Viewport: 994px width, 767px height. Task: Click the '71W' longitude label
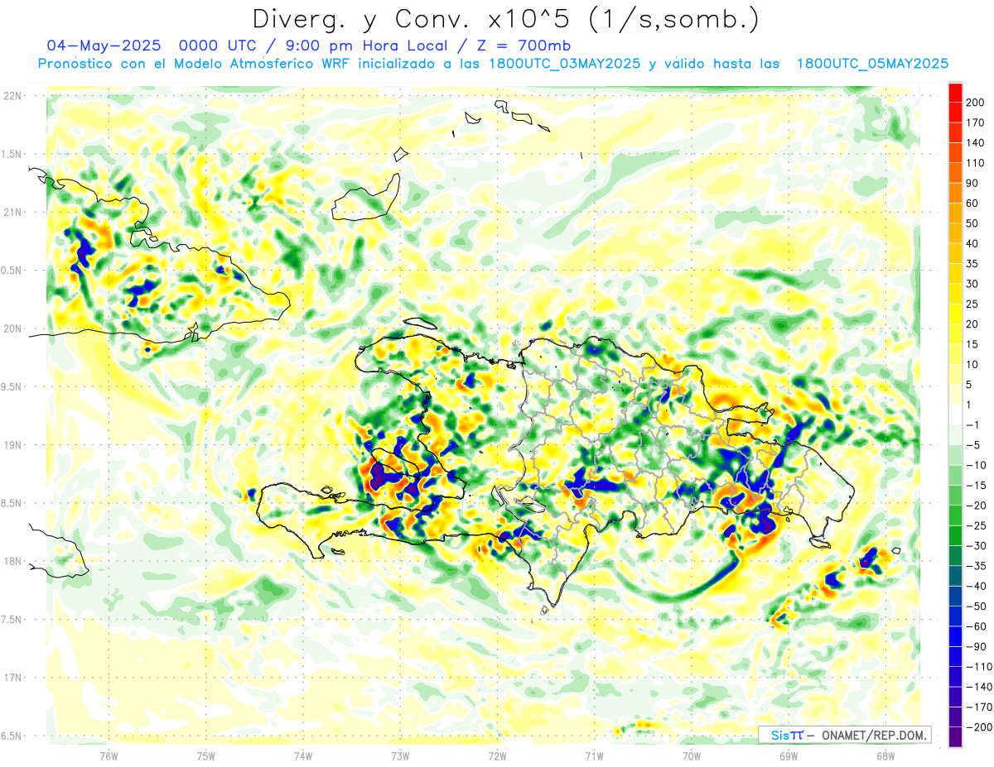pos(594,755)
